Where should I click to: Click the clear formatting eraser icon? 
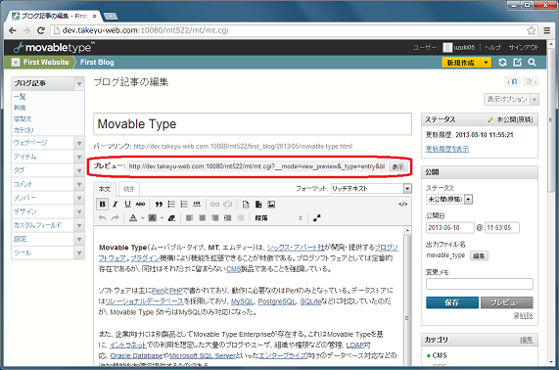(x=171, y=218)
